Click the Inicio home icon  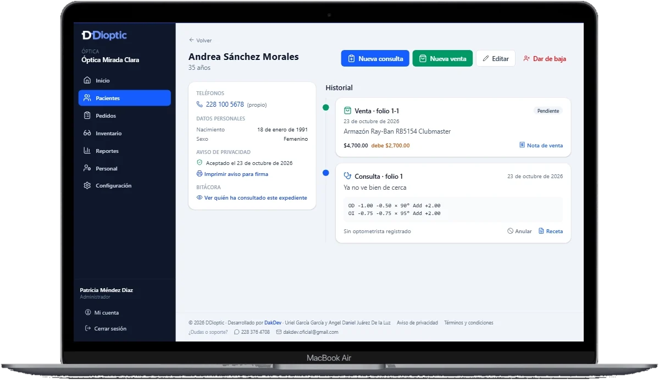coord(87,80)
